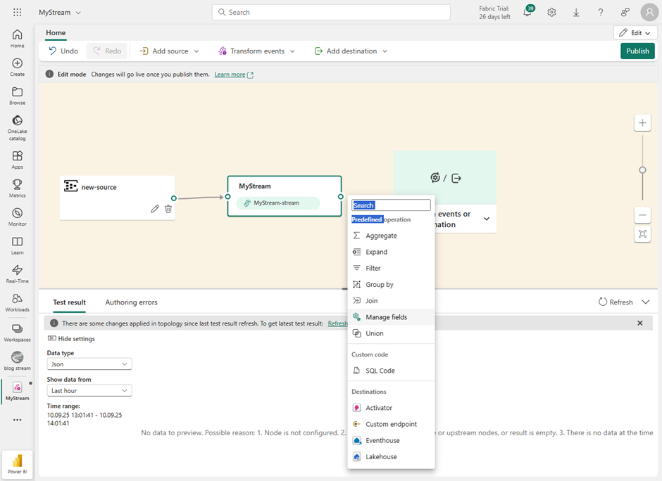Open the Learn more link
The height and width of the screenshot is (481, 662).
coord(230,75)
